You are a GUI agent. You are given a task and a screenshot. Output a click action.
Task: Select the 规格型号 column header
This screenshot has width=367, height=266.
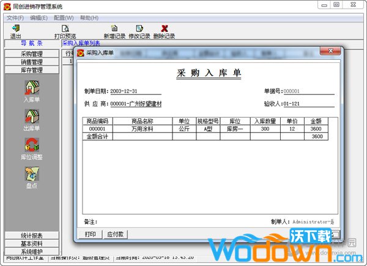208,121
